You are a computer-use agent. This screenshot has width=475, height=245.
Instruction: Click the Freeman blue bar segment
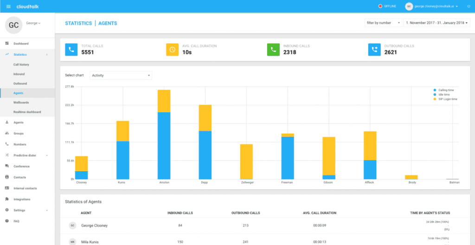point(288,158)
